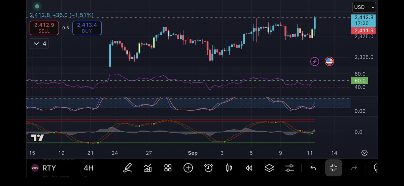Click the BUY 2,413.4 button
Screen dimensions: 404x186
[87, 28]
